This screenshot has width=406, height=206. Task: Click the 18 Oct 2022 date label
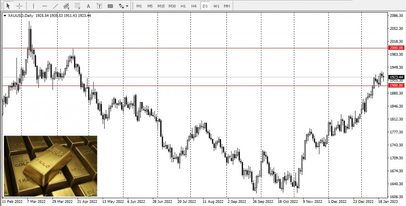click(x=288, y=201)
